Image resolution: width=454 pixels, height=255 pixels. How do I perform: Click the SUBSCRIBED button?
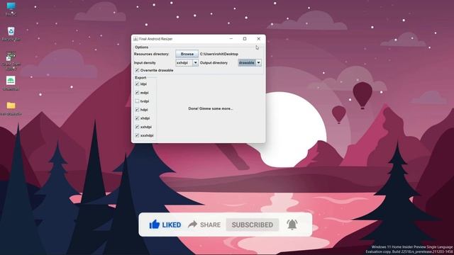[x=253, y=225]
